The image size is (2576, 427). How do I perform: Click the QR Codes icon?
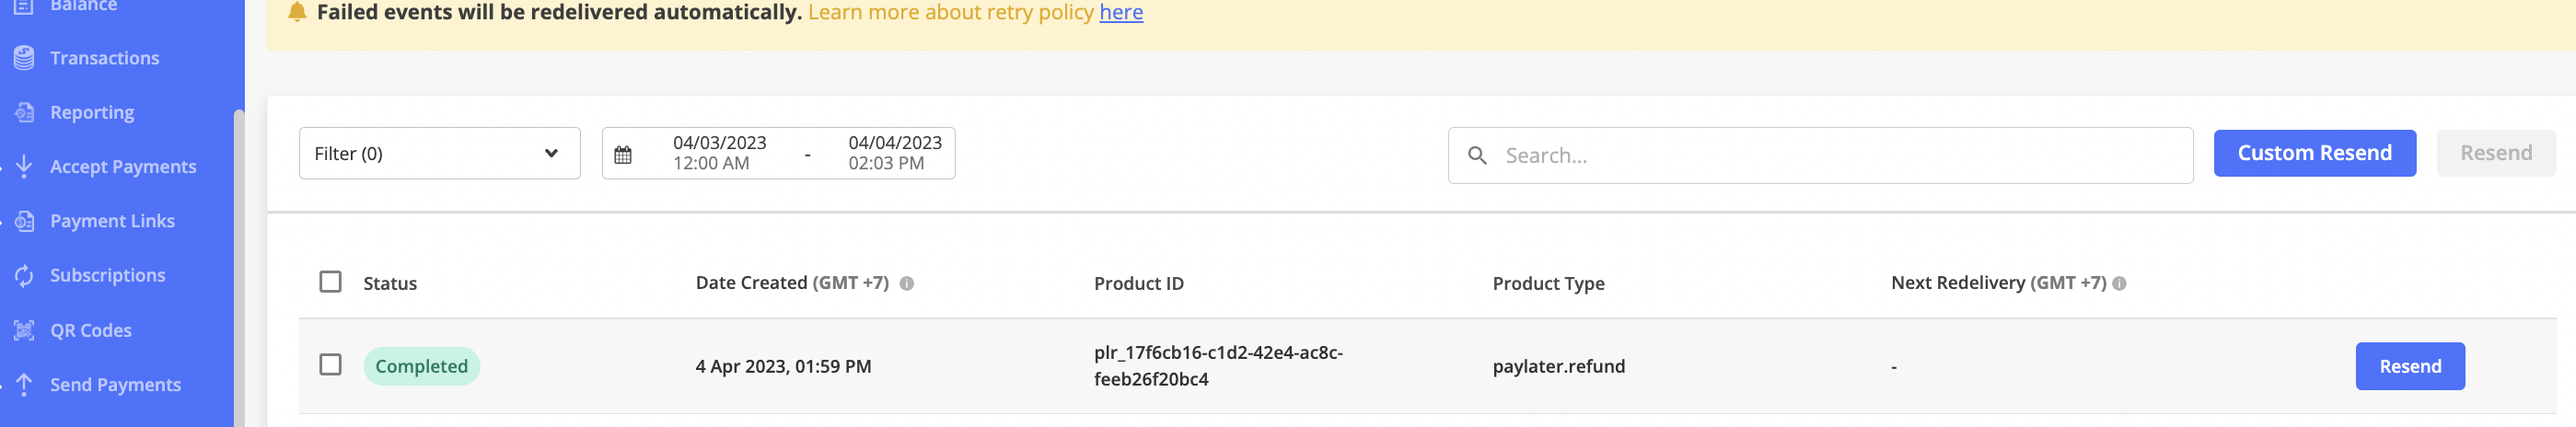(24, 330)
